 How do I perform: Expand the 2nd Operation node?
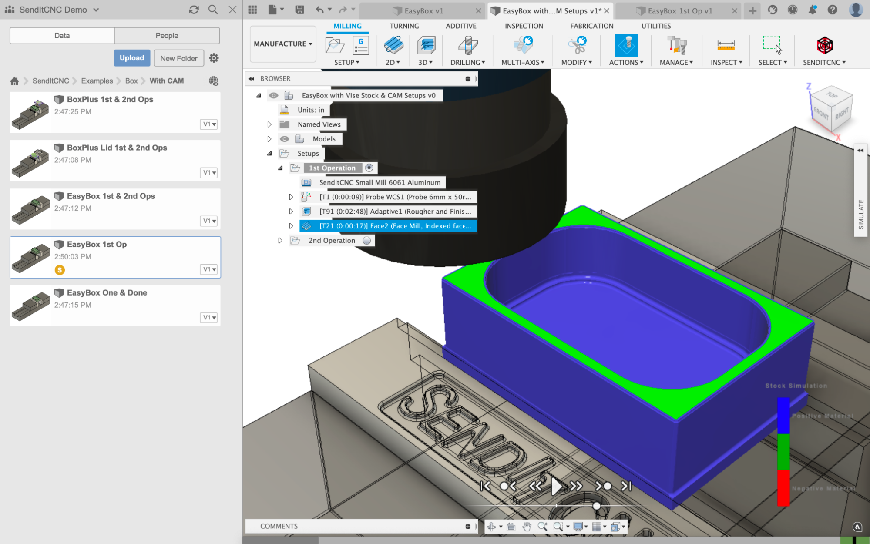coord(280,240)
